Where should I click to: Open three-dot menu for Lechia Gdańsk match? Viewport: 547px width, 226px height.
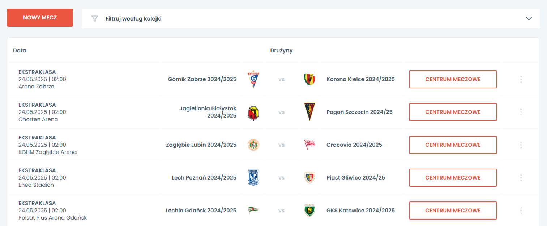click(x=521, y=211)
